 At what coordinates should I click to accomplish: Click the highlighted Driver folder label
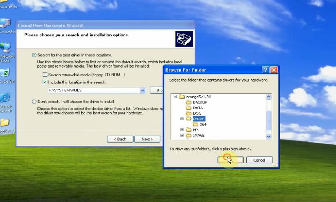(198, 119)
